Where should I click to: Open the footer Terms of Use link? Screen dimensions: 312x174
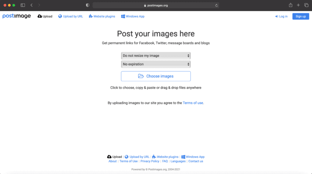(x=129, y=161)
